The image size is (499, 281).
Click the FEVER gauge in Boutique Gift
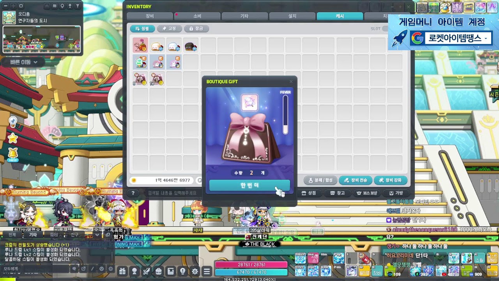[x=285, y=115]
